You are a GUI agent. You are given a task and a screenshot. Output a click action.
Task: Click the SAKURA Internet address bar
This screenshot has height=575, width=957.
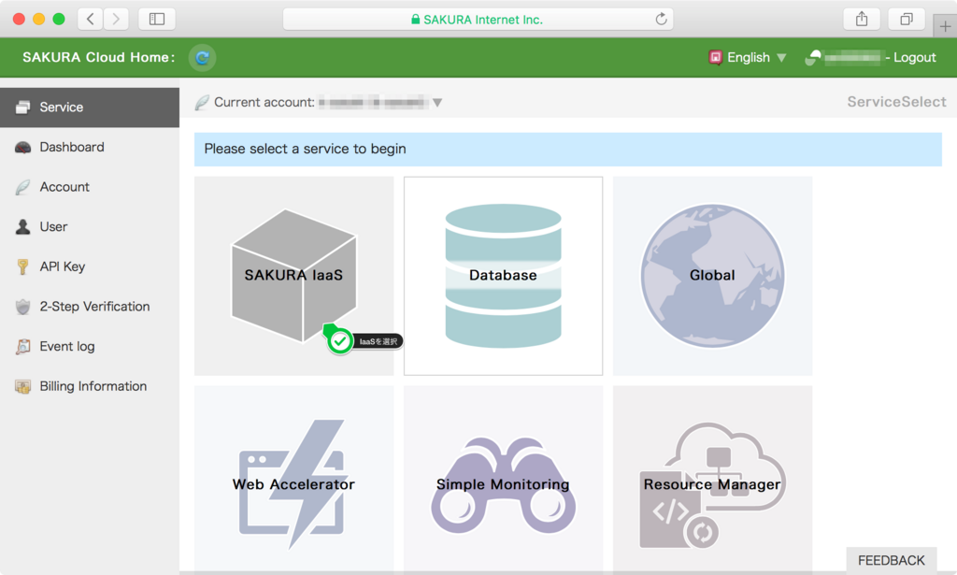tap(478, 19)
